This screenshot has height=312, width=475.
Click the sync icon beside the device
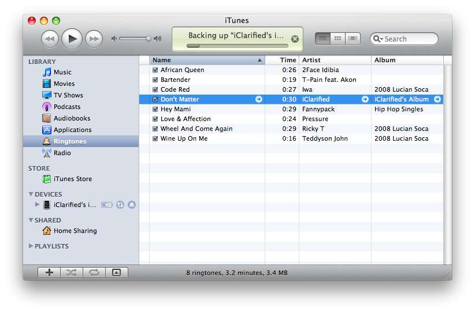point(120,205)
